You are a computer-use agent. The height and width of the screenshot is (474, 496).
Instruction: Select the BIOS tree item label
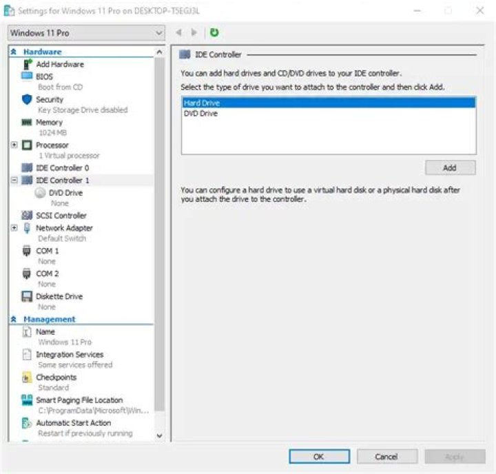coord(44,76)
